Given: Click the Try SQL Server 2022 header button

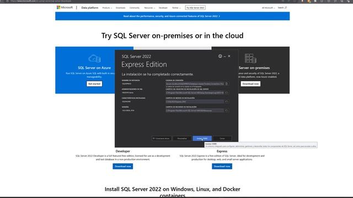Looking at the screenshot, I should pos(195,8).
